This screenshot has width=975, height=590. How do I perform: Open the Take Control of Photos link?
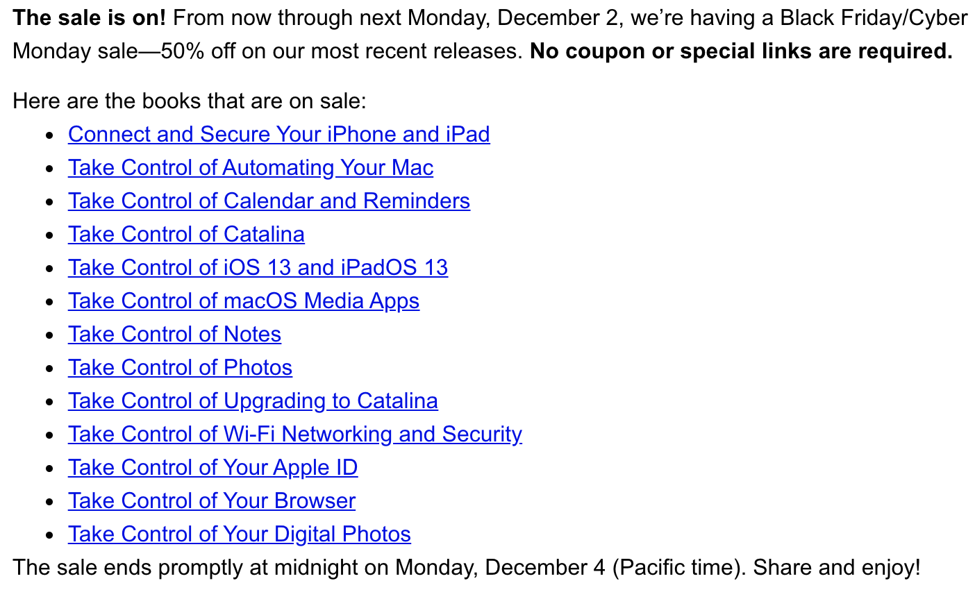click(180, 367)
